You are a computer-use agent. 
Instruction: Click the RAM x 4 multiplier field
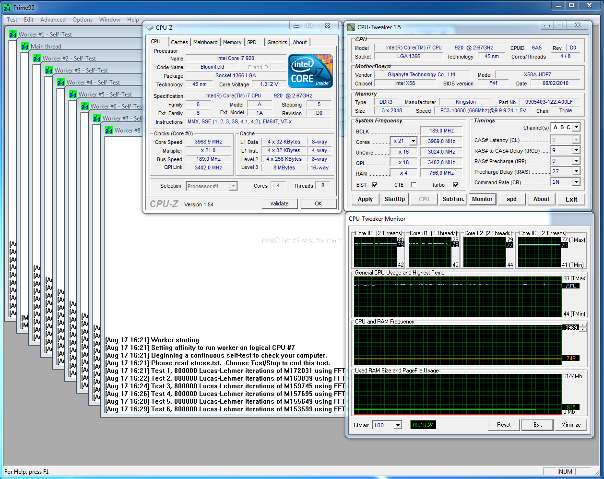[403, 173]
